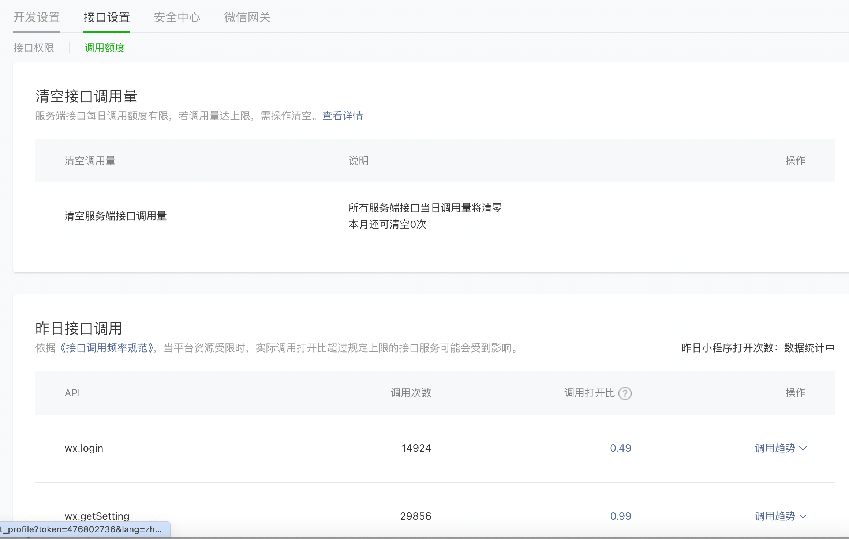The width and height of the screenshot is (849, 539).
Task: Select the 接口设置 tab
Action: [x=106, y=17]
